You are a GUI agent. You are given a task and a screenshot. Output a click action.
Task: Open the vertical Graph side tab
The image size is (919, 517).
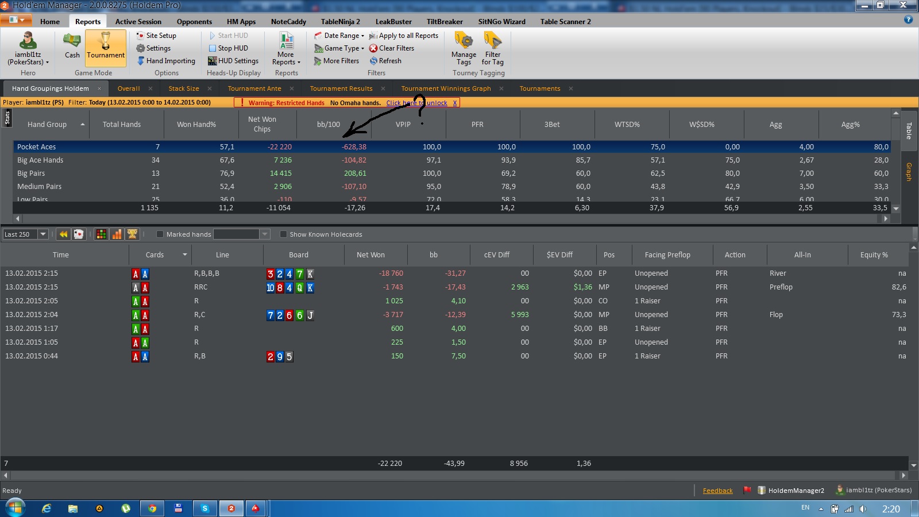pos(909,171)
